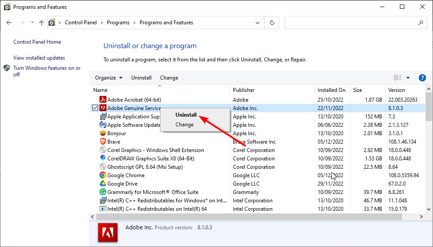Image resolution: width=433 pixels, height=247 pixels.
Task: Click the CorelDRAW Graphics Suite balloon icon
Action: [x=103, y=158]
